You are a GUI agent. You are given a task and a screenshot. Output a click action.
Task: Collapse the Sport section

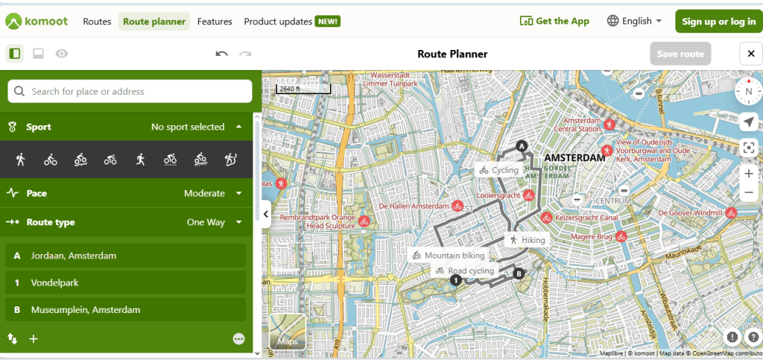(x=238, y=127)
